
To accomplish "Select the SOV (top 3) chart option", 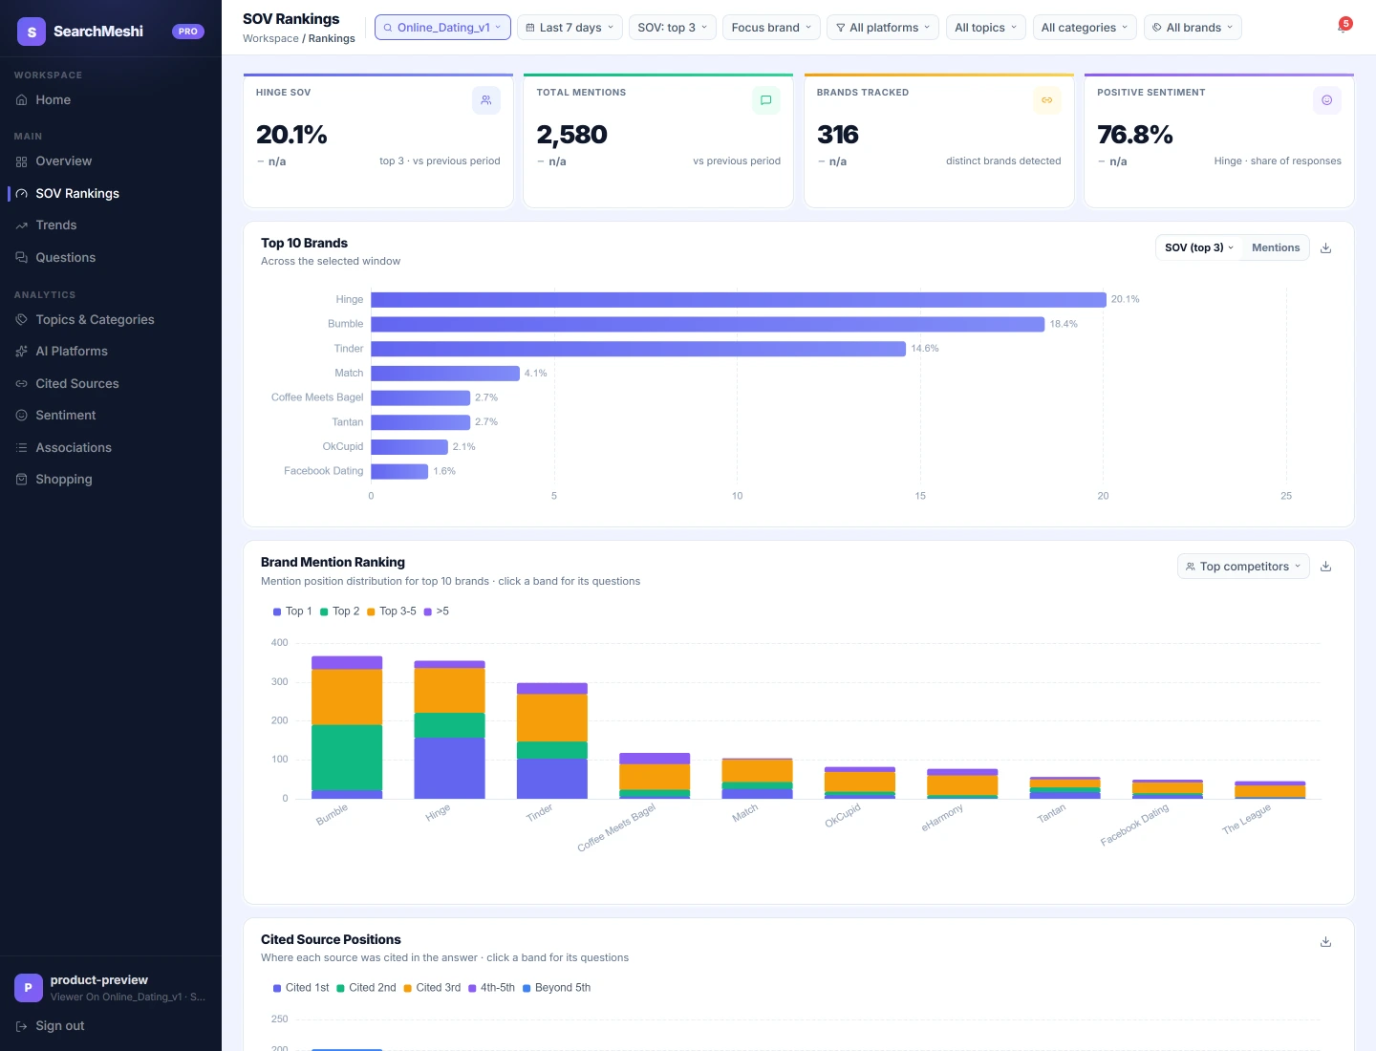I will pyautogui.click(x=1199, y=247).
